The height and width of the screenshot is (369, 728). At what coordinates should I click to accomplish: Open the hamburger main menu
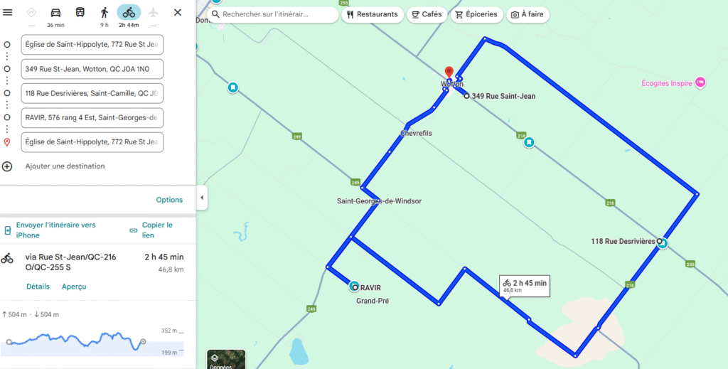pyautogui.click(x=9, y=12)
